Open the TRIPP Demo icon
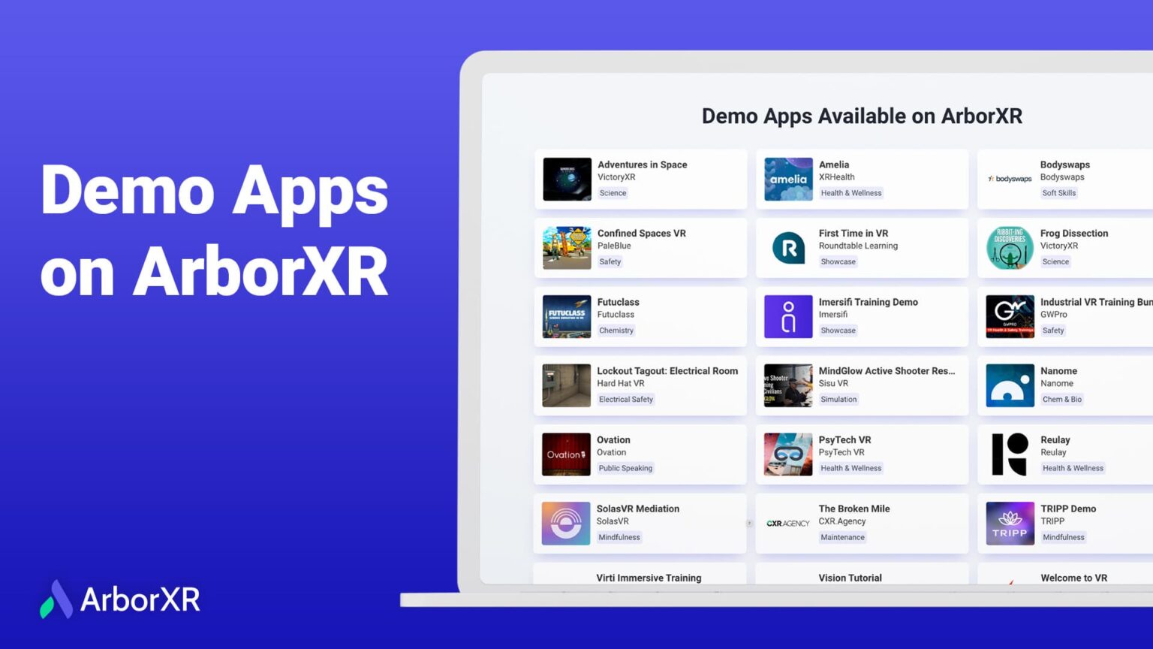 tap(1010, 523)
